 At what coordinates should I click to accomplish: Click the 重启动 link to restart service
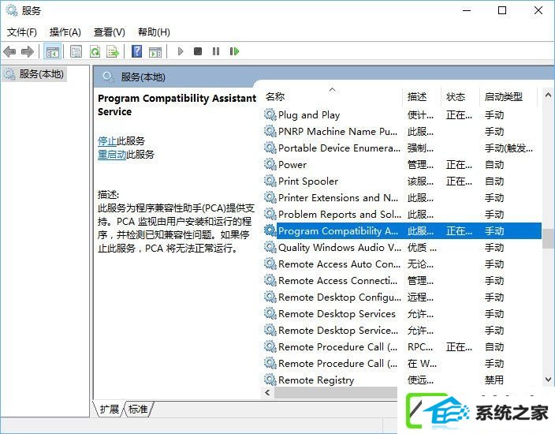tap(112, 154)
